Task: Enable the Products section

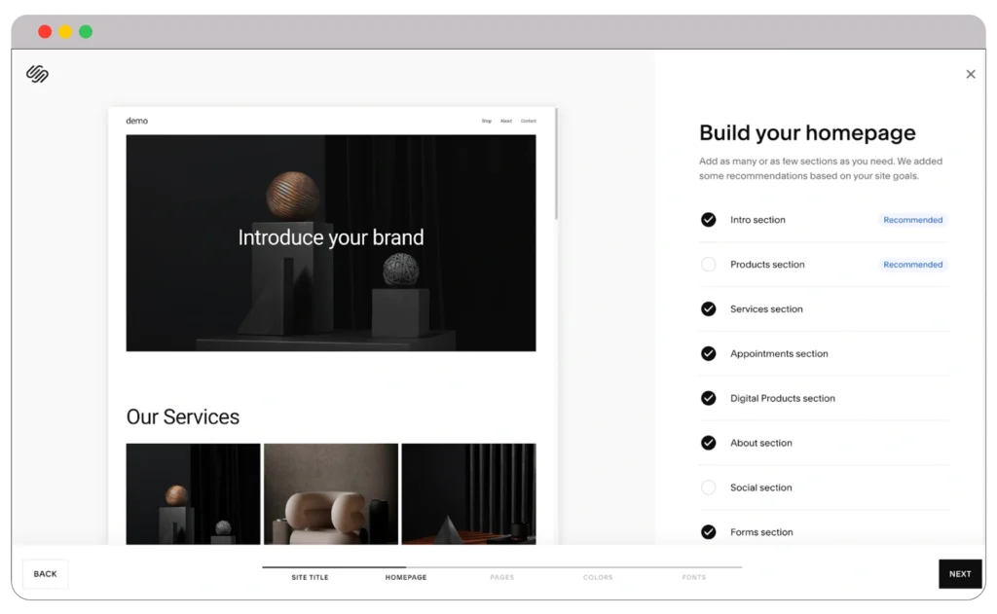Action: [709, 264]
